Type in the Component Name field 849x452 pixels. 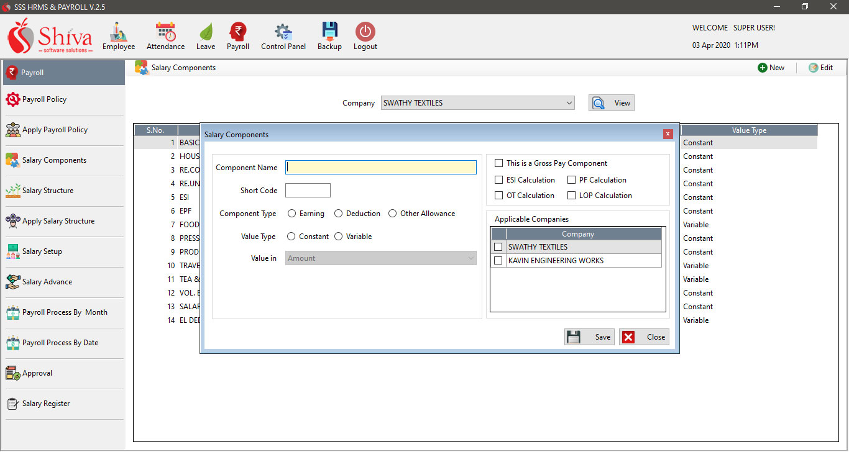coord(380,167)
